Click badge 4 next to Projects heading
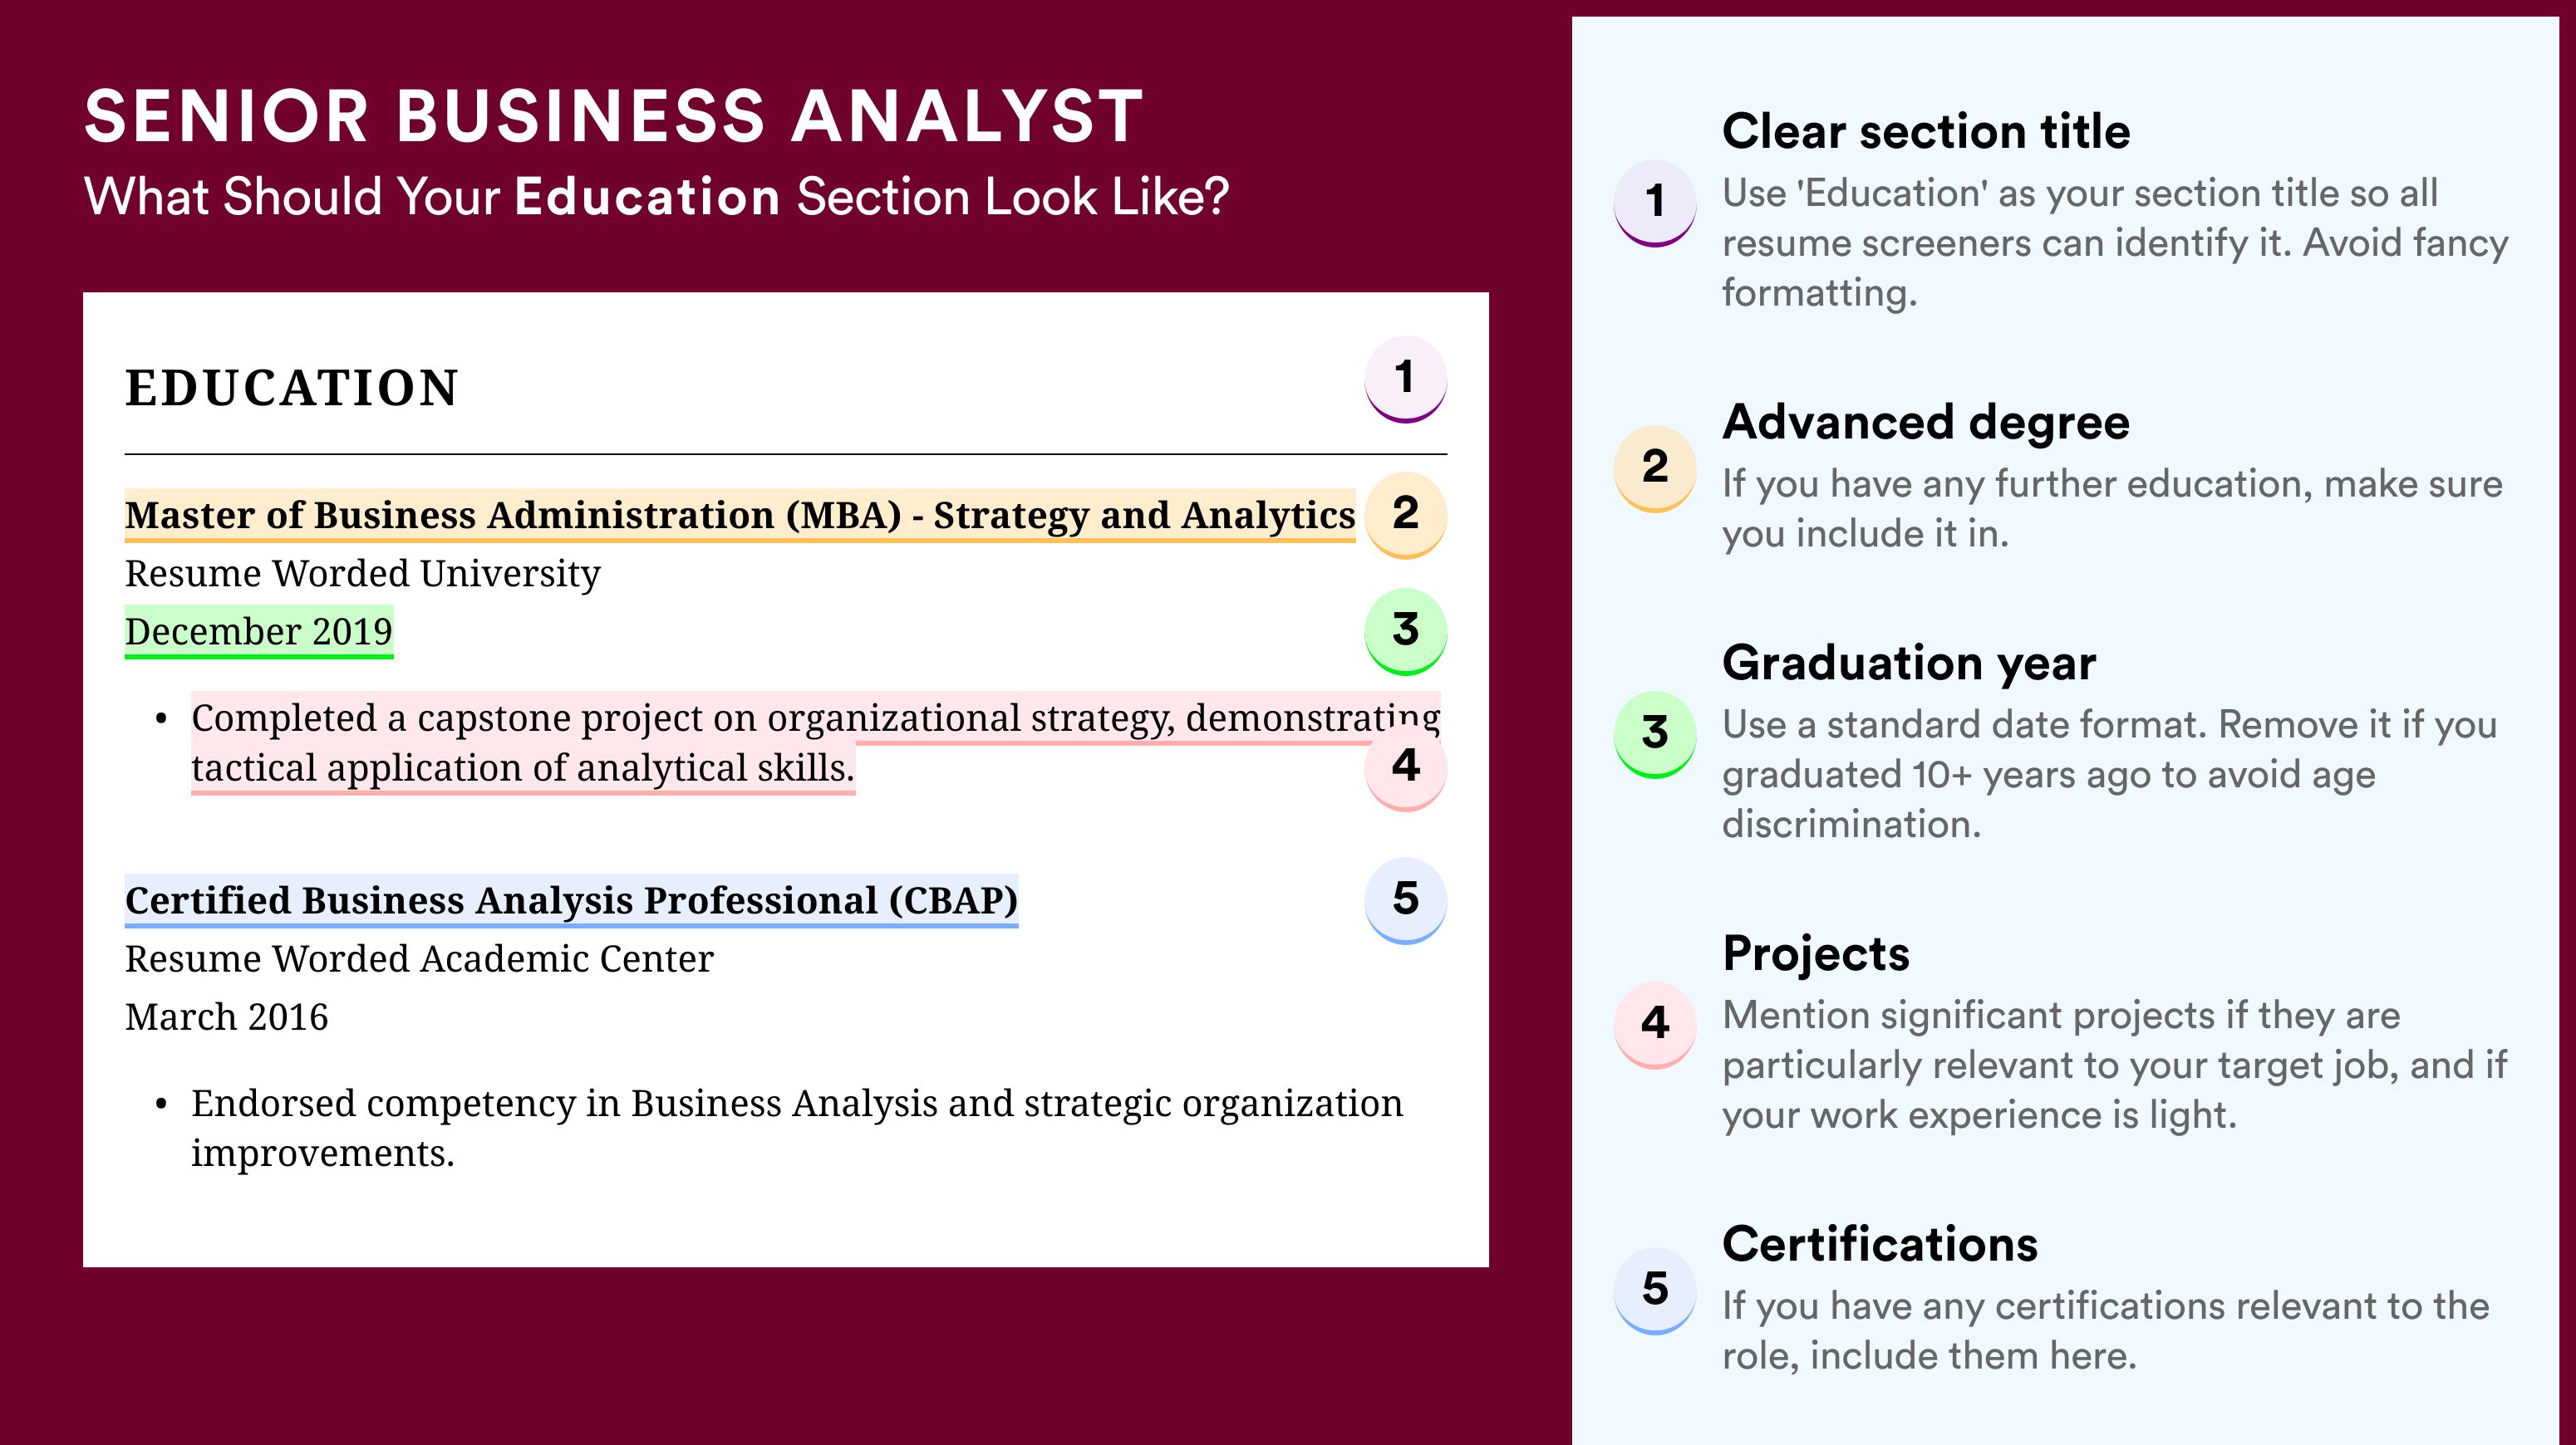The image size is (2576, 1445). coord(1655,1023)
